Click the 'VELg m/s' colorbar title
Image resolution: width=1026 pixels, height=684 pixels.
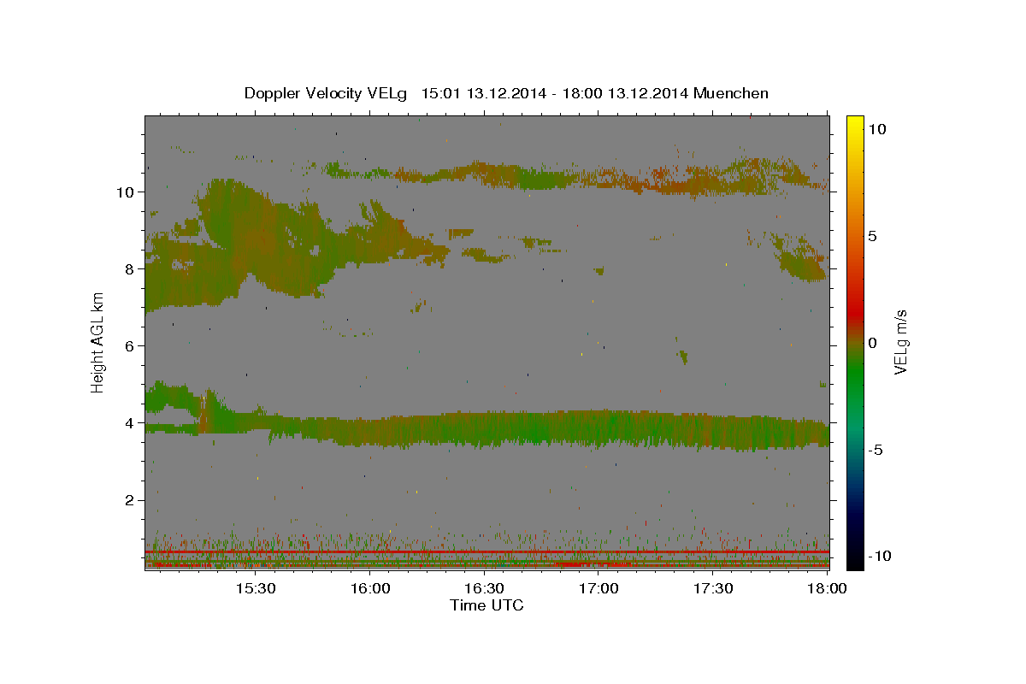[900, 343]
